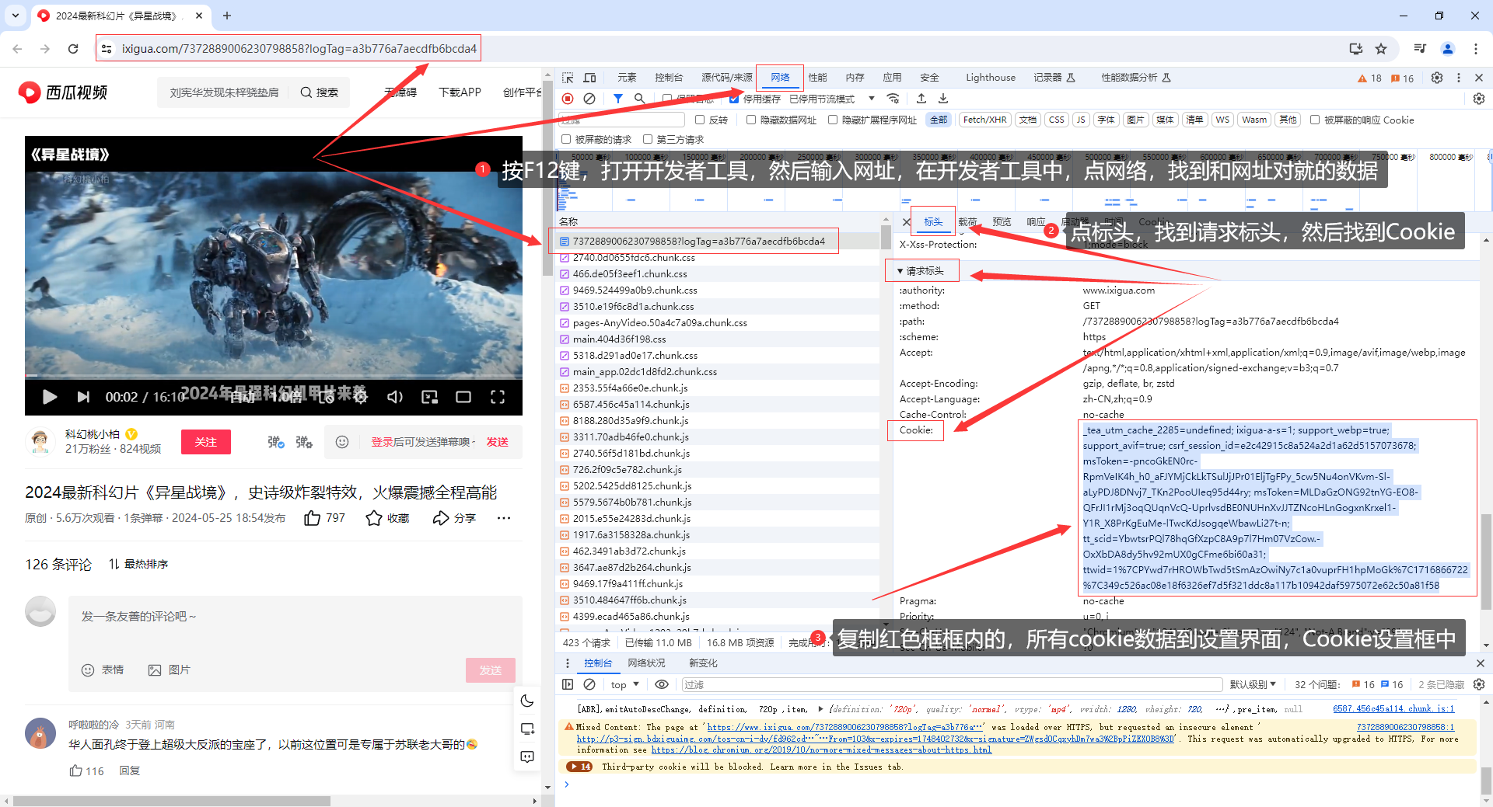Viewport: 1493px width, 807px height.
Task: Check 被屏蔽的响应 Cookie checkbox
Action: click(x=1315, y=120)
